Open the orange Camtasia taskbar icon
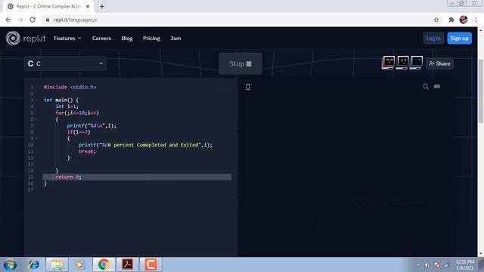 [151, 264]
